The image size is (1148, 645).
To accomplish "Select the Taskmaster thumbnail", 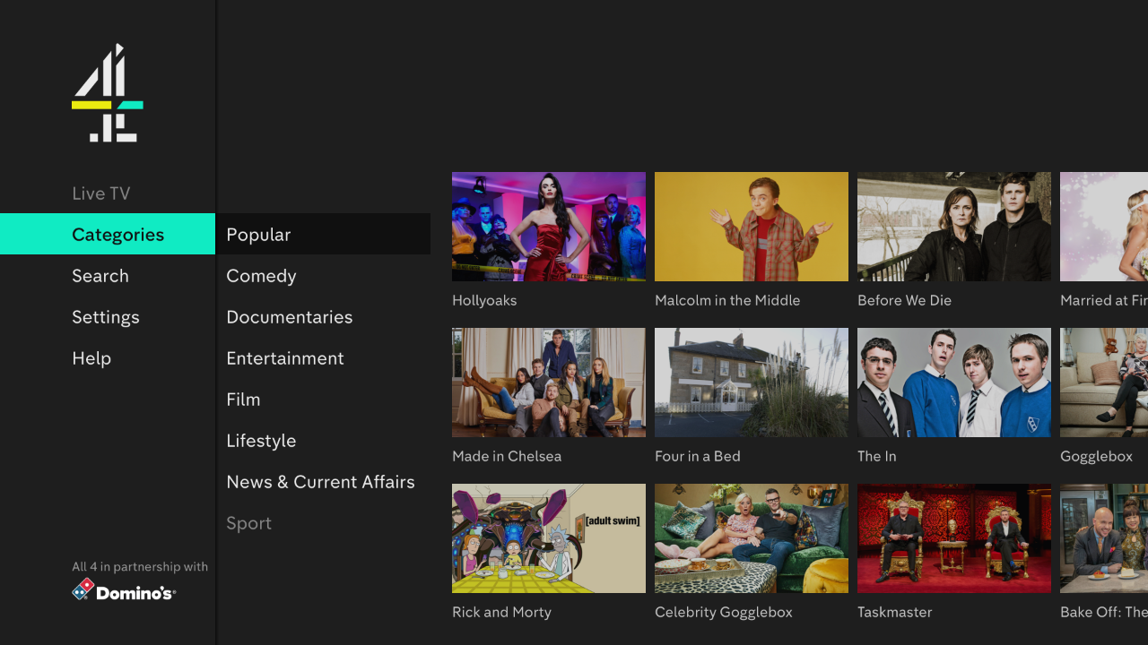I will point(953,537).
